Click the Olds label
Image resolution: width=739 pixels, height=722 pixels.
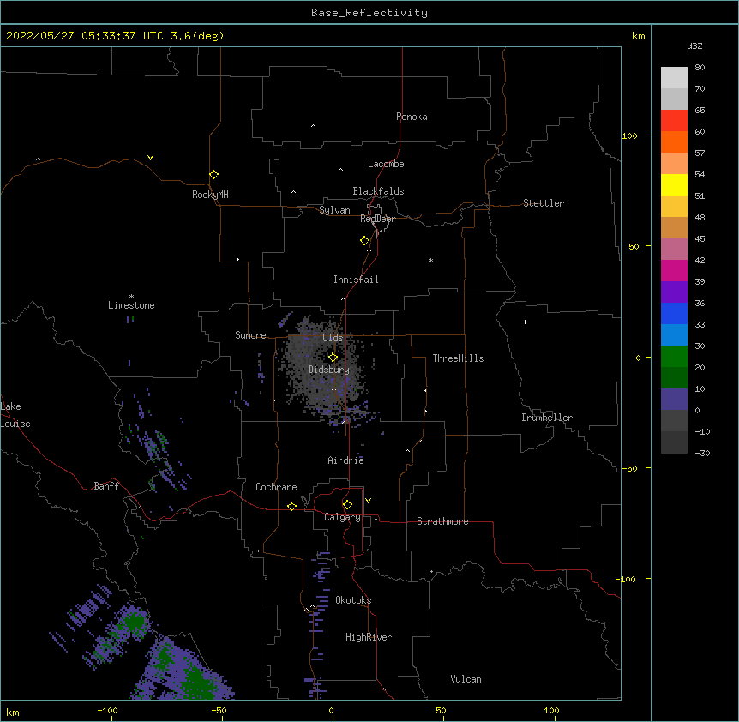point(333,338)
